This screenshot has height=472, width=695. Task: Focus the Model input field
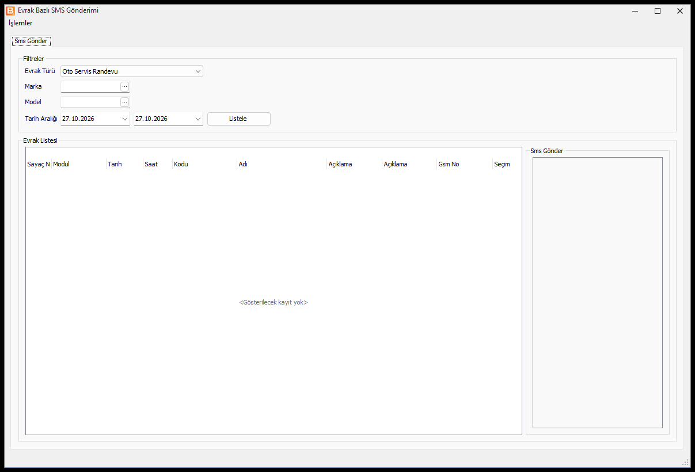[x=90, y=102]
